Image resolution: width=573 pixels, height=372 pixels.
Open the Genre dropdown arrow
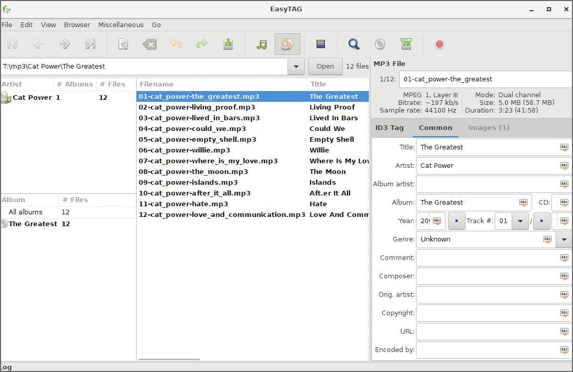tap(564, 239)
